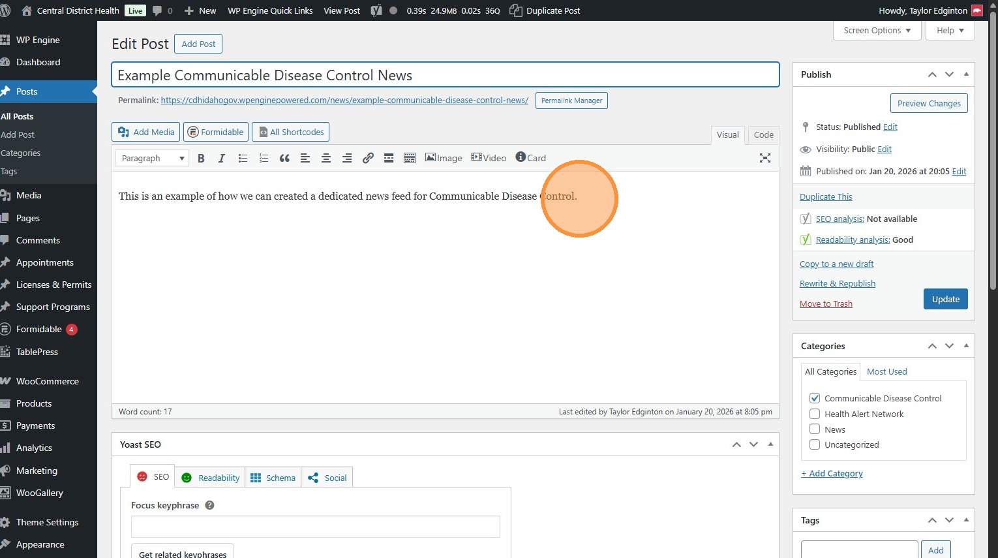
Task: Click Preview Changes button
Action: [929, 103]
